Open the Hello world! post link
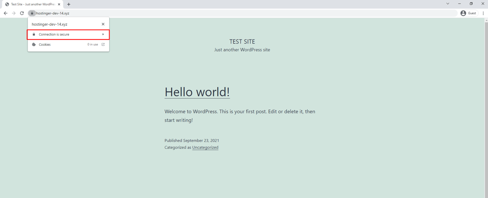This screenshot has width=488, height=198. point(197,92)
